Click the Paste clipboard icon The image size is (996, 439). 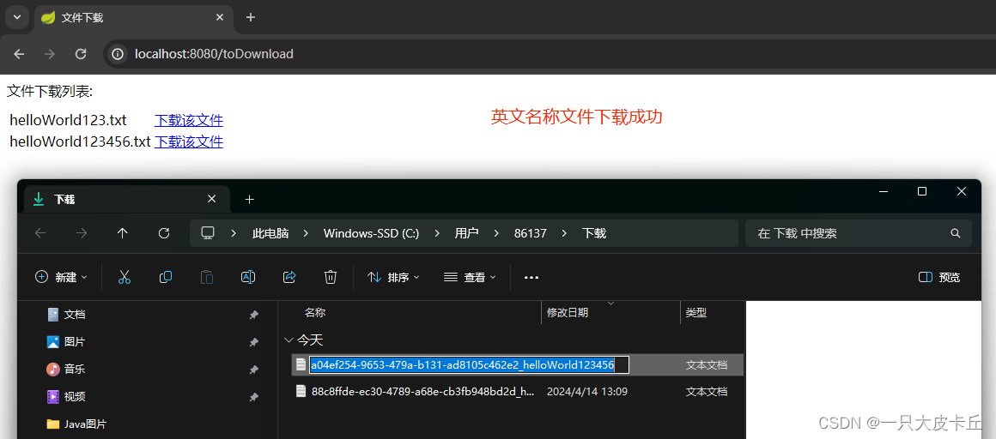(x=207, y=277)
